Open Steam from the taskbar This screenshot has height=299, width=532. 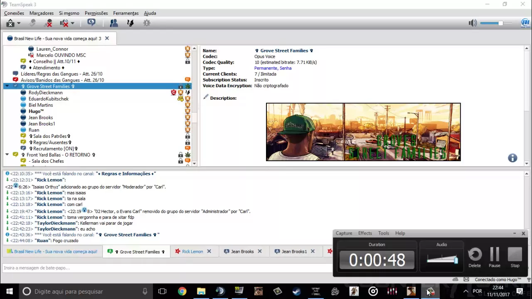(x=296, y=292)
